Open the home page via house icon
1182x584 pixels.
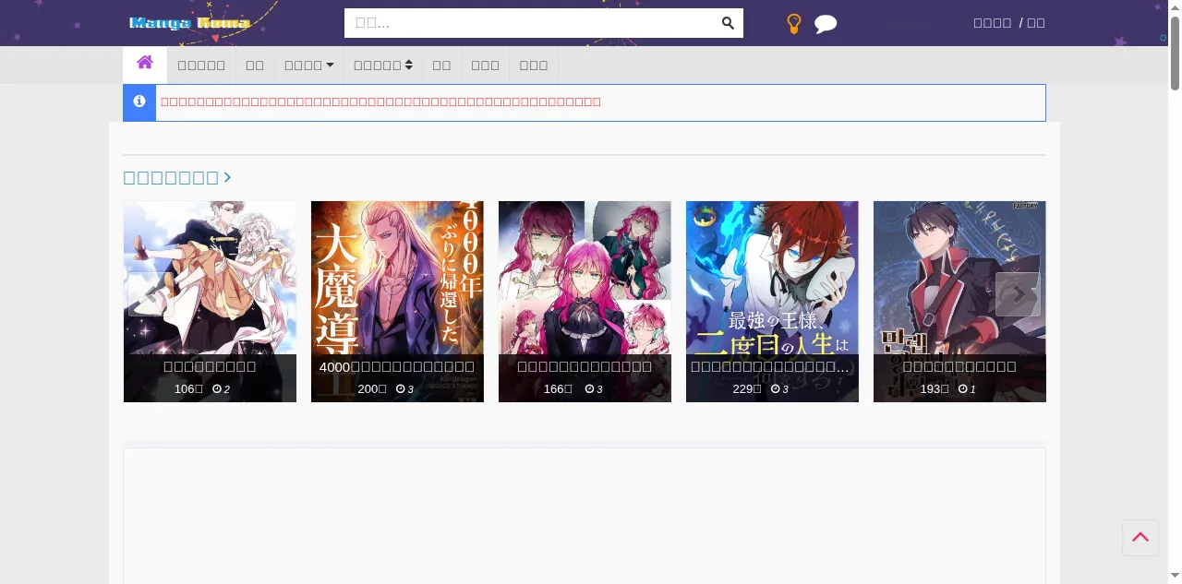(x=145, y=63)
